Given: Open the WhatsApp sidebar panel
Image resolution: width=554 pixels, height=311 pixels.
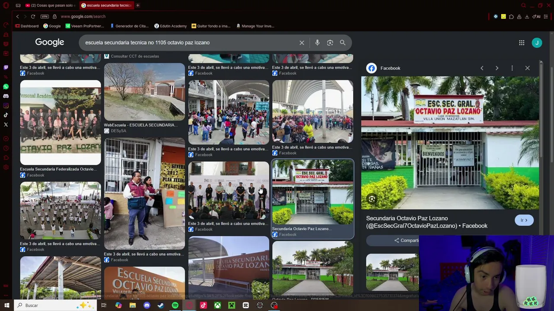Looking at the screenshot, I should click(6, 86).
